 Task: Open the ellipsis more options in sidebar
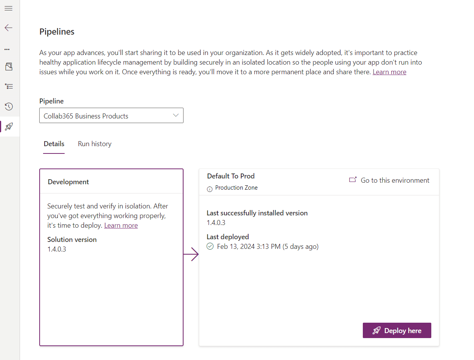7,49
